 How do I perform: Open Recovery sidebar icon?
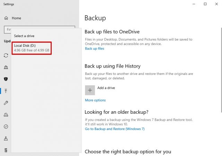6,115
